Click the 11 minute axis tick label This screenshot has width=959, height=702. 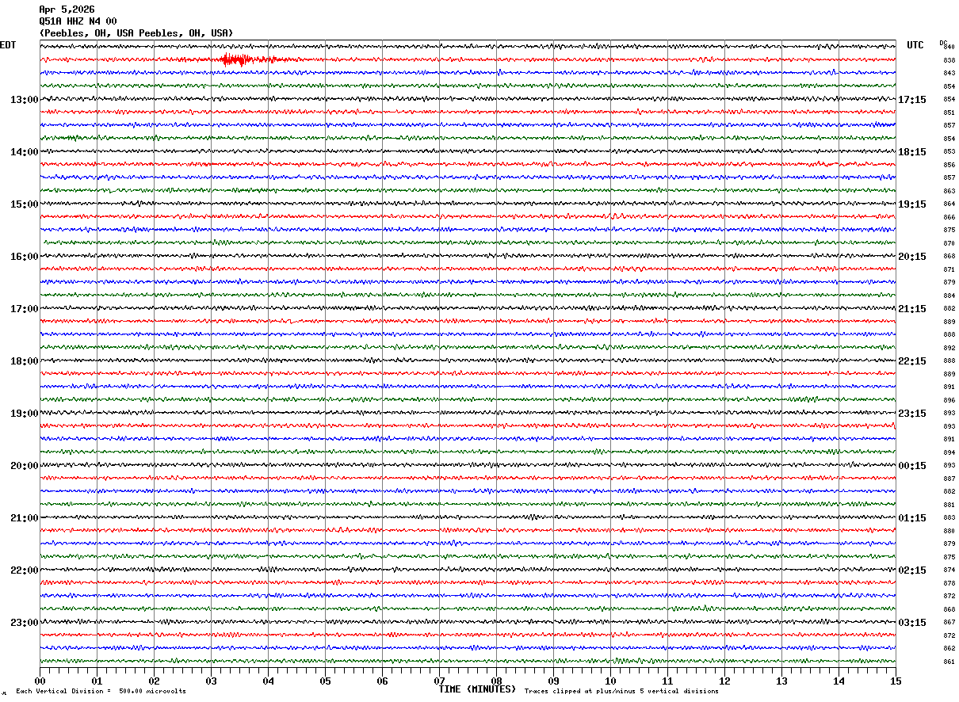point(667,681)
